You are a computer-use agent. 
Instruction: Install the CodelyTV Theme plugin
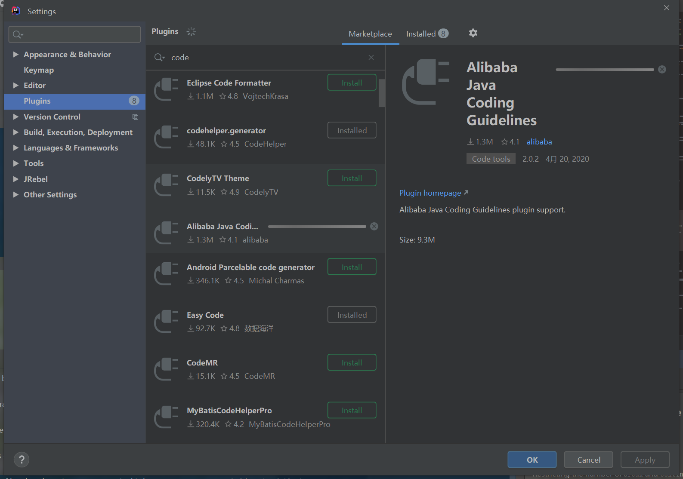pos(352,178)
